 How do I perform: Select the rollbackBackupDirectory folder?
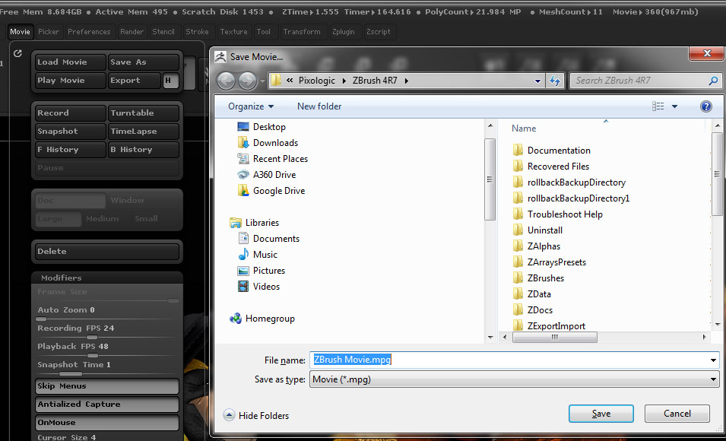[x=569, y=182]
